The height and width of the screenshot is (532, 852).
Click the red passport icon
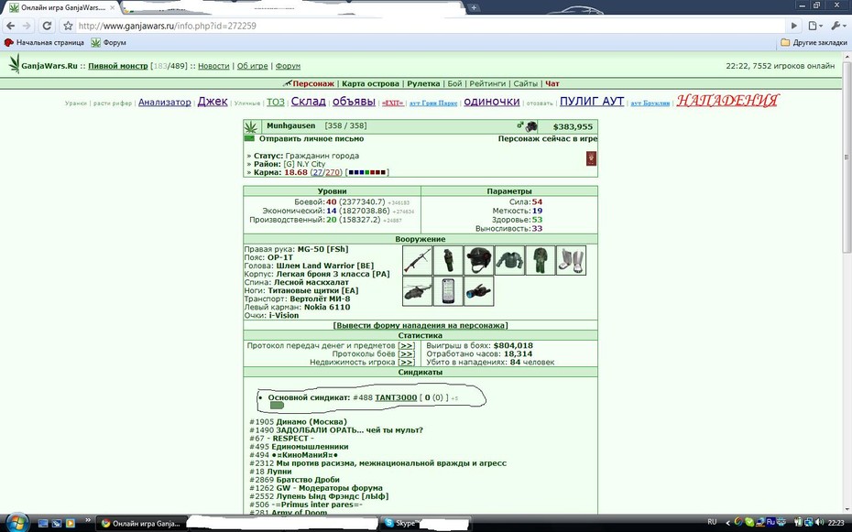pyautogui.click(x=591, y=159)
